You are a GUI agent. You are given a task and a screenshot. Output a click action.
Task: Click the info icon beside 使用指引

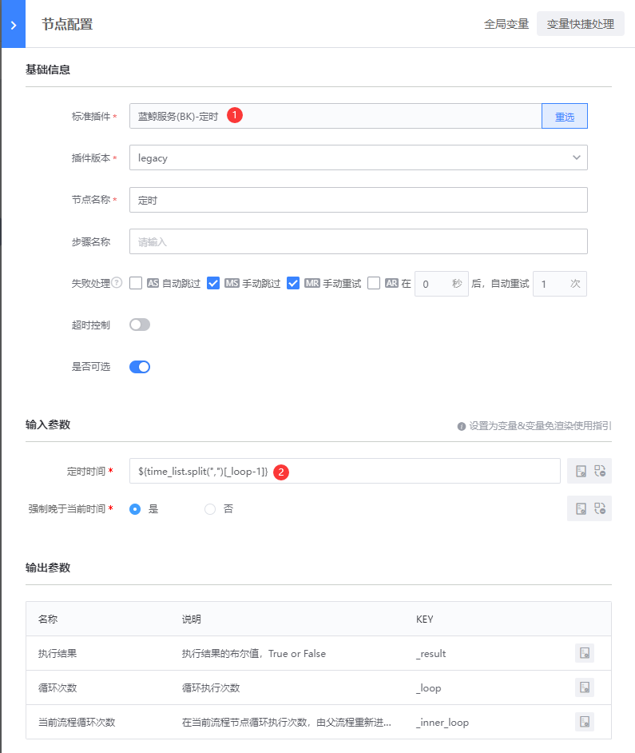click(x=461, y=426)
